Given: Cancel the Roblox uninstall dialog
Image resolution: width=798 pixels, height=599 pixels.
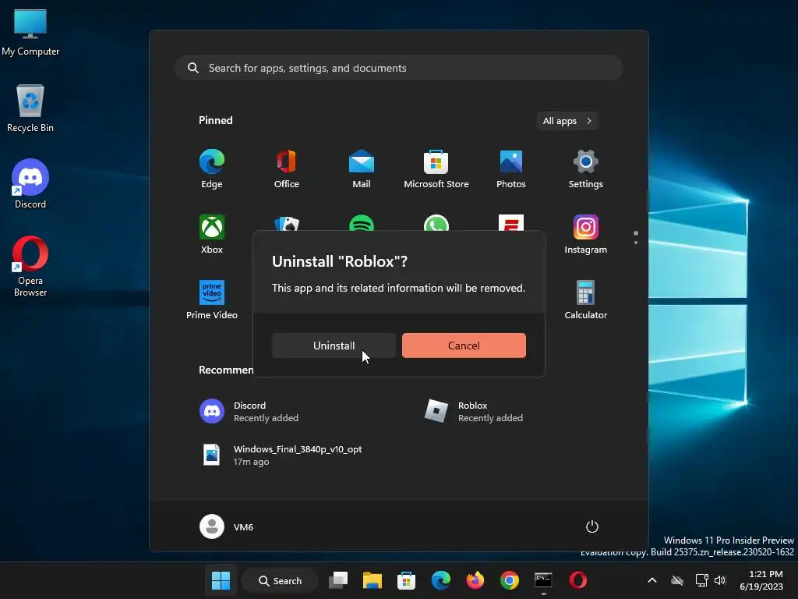Looking at the screenshot, I should tap(464, 346).
